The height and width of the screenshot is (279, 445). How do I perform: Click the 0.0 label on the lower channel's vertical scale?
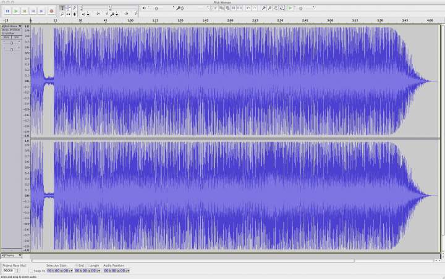tap(27, 196)
